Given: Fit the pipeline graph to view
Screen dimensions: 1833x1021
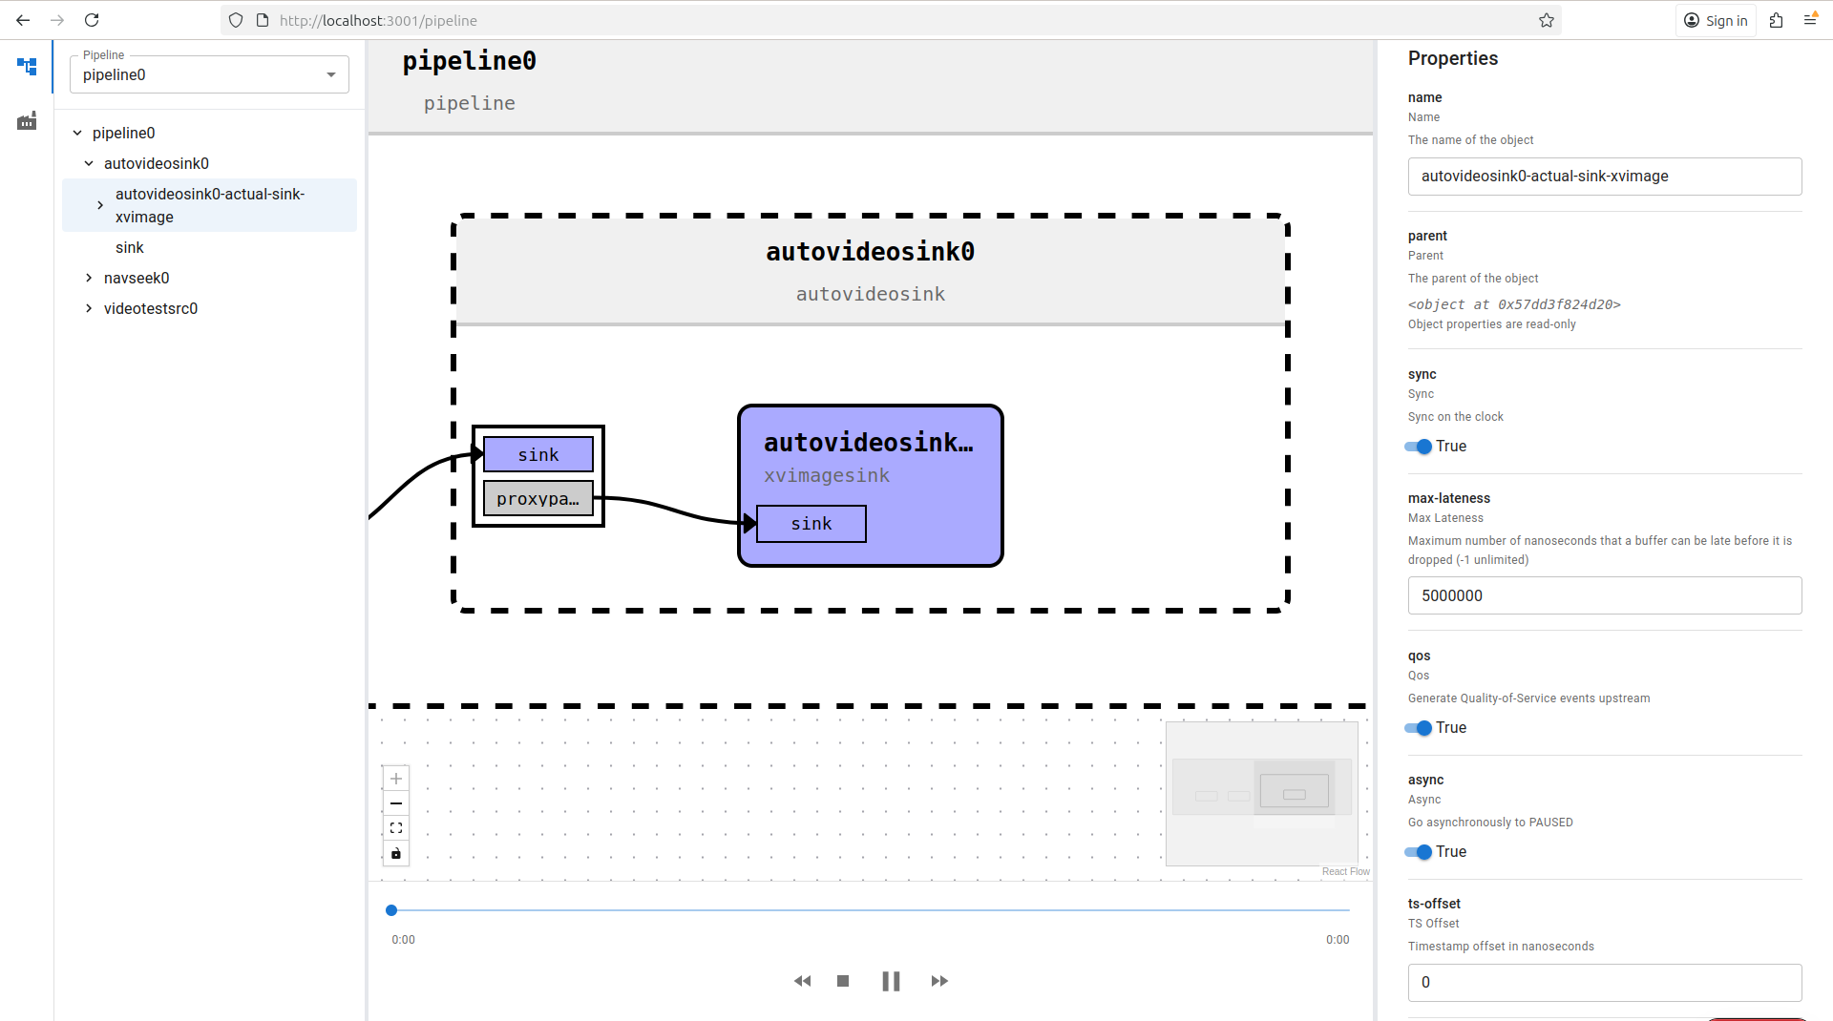Looking at the screenshot, I should (x=396, y=828).
